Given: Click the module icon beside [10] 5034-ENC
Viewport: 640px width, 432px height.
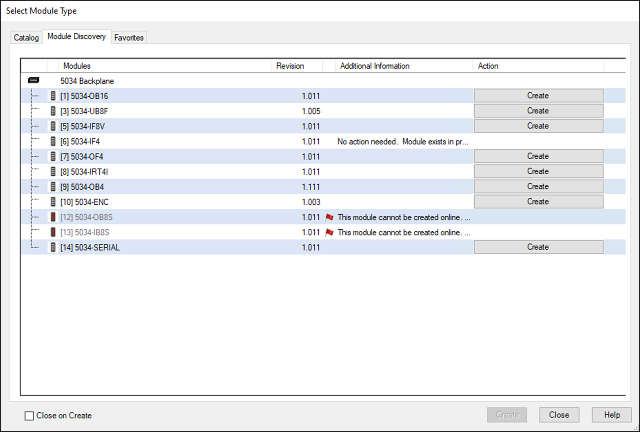Looking at the screenshot, I should 53,202.
